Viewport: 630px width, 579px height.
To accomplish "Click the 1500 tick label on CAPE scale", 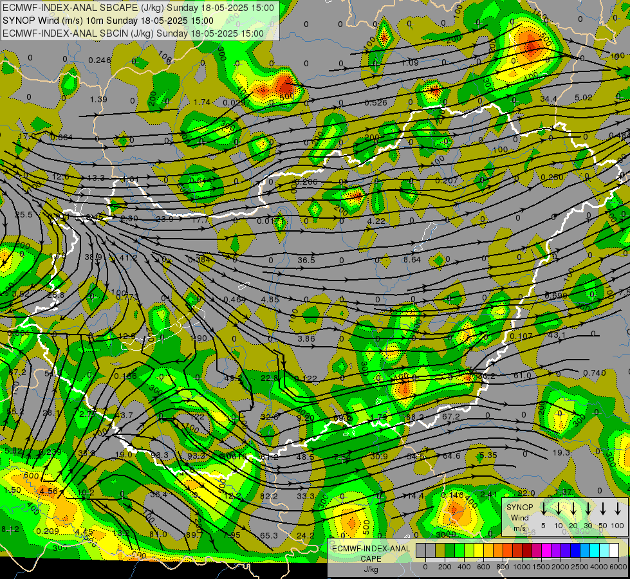I will tap(541, 567).
